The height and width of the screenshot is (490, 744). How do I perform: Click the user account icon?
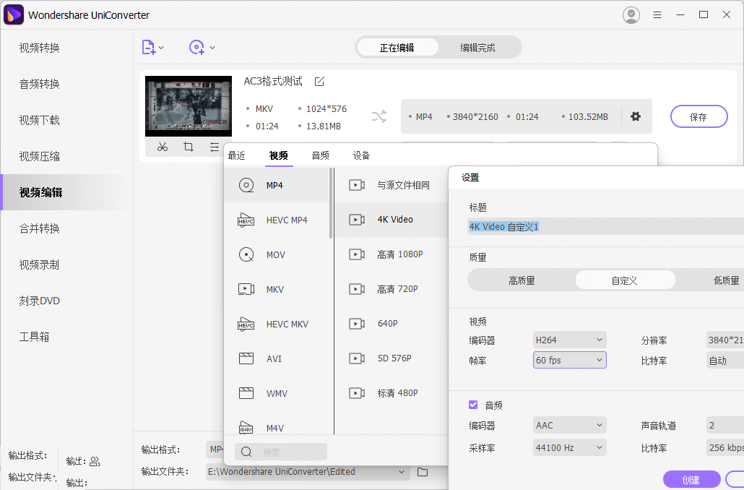pyautogui.click(x=631, y=14)
